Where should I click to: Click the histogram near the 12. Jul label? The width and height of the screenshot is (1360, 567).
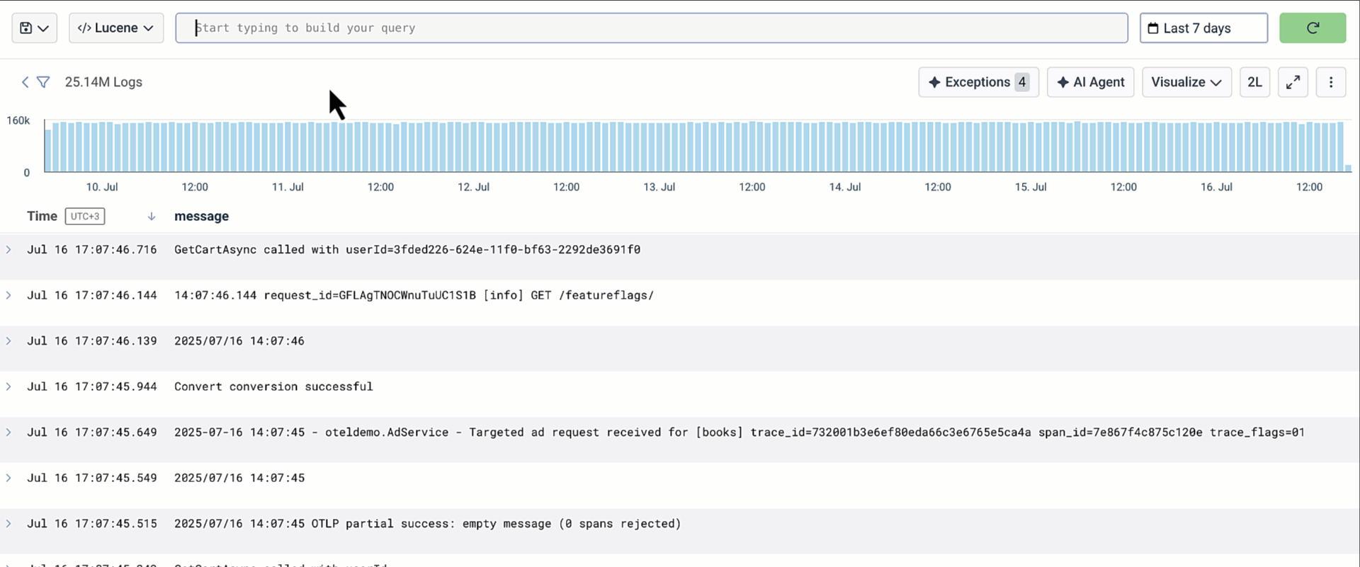[473, 147]
